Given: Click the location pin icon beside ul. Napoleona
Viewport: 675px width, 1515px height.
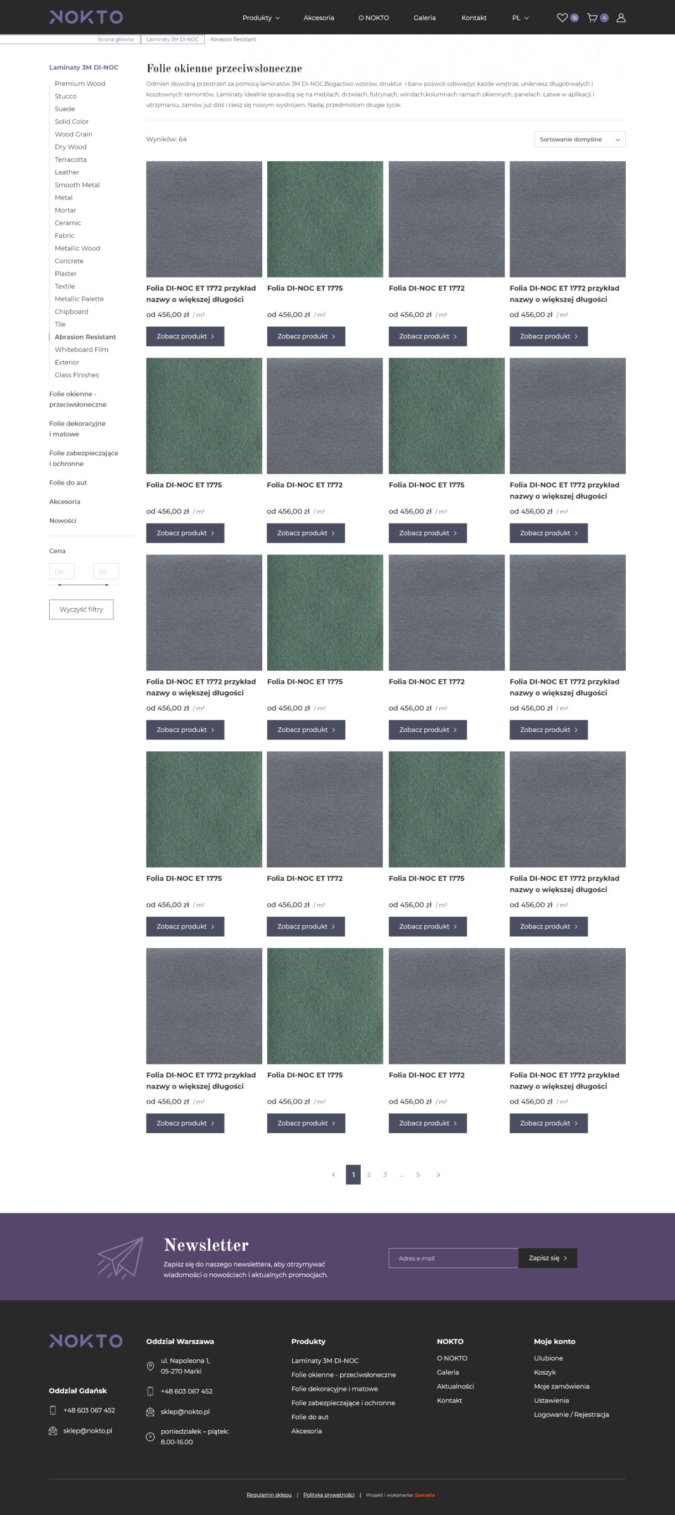Looking at the screenshot, I should [150, 1365].
